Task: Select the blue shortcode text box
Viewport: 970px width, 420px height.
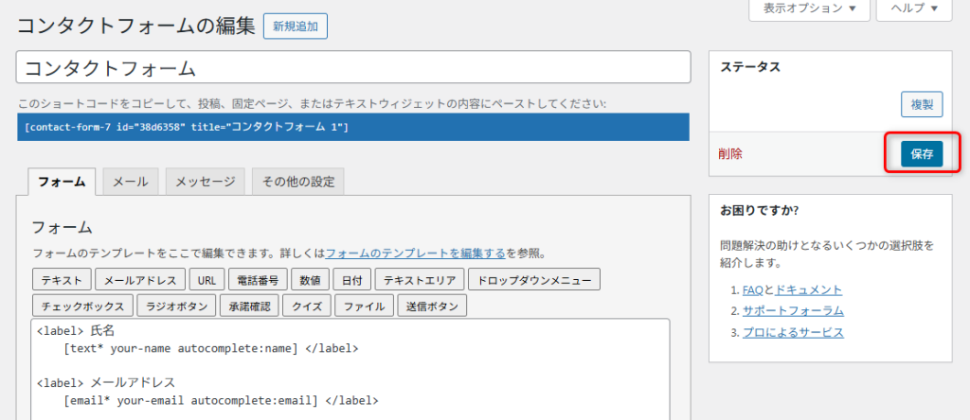Action: coord(352,127)
